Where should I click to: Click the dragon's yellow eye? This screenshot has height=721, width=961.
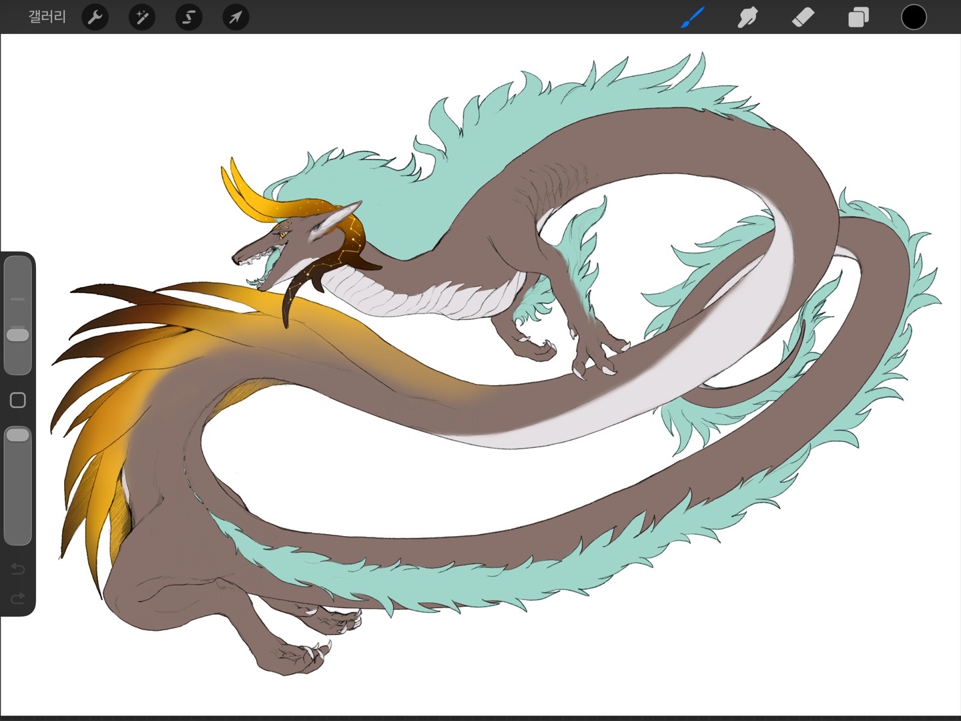click(x=282, y=234)
